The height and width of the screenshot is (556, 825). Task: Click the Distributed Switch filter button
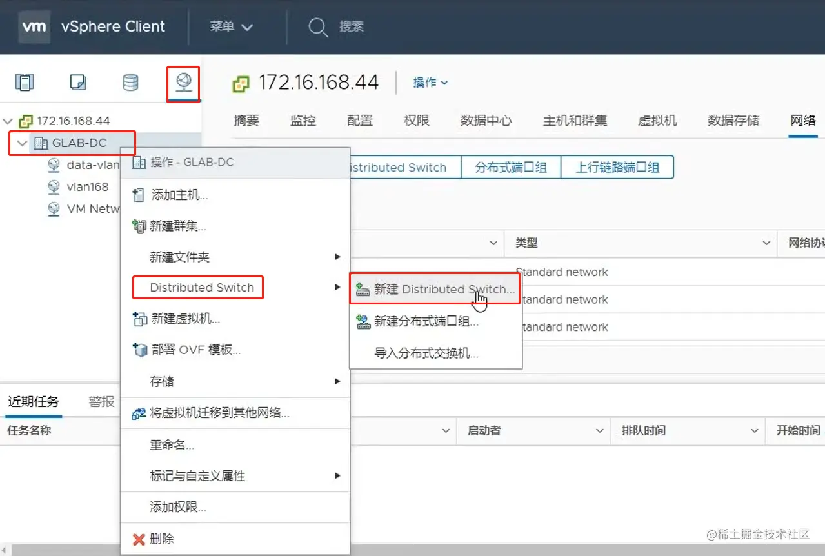point(406,168)
